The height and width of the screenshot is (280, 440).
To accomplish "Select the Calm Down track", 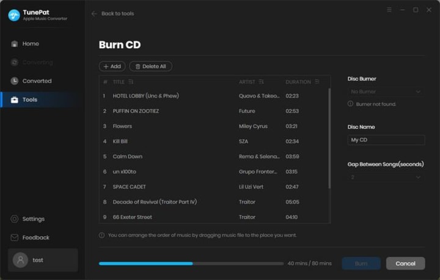I will 213,157.
